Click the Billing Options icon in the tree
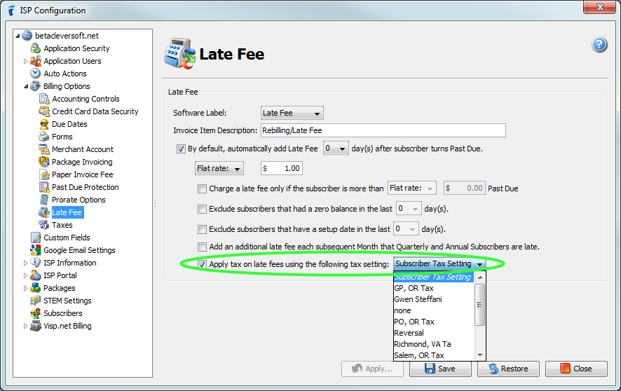The image size is (621, 391). [x=36, y=86]
